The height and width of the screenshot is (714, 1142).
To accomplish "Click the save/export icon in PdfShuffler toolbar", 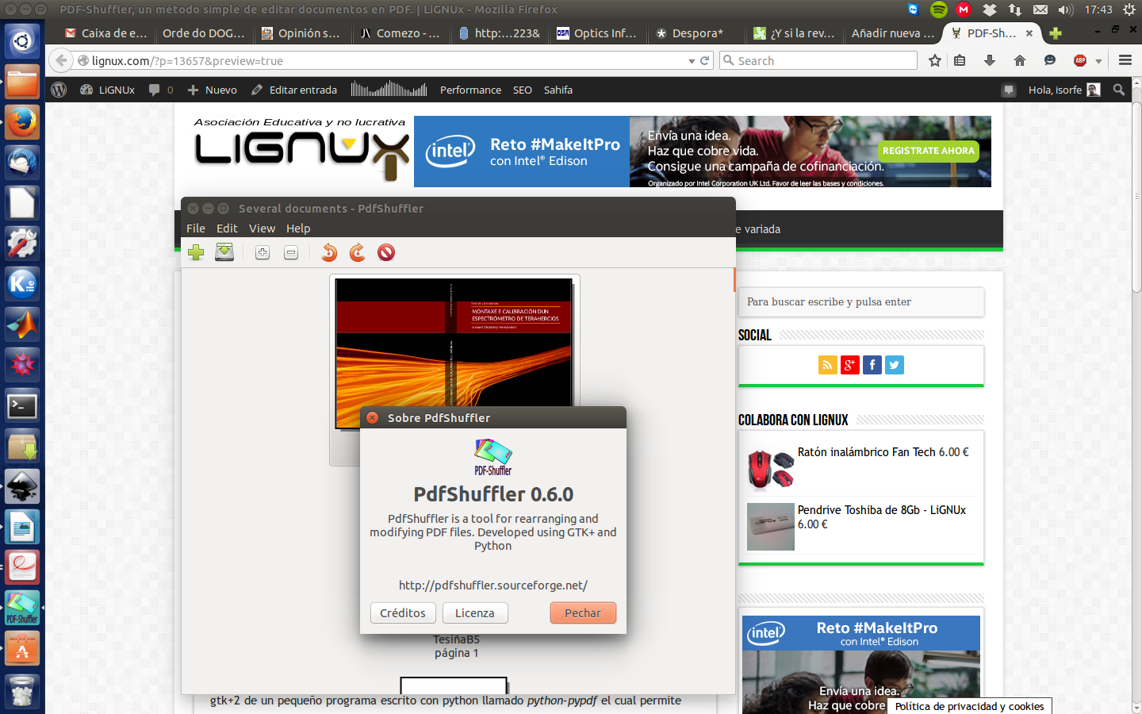I will pyautogui.click(x=224, y=252).
